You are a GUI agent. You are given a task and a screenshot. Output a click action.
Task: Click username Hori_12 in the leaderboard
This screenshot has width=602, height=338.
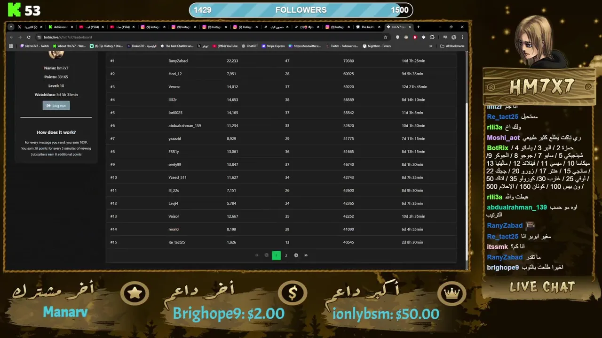175,74
